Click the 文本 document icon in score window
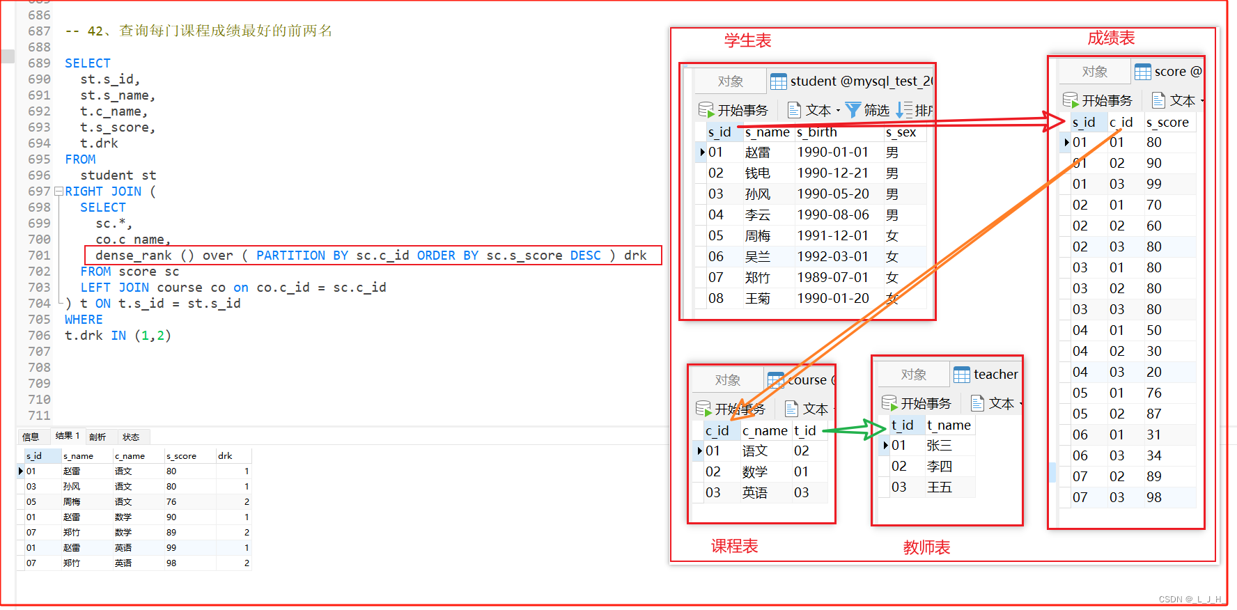 pos(1158,100)
